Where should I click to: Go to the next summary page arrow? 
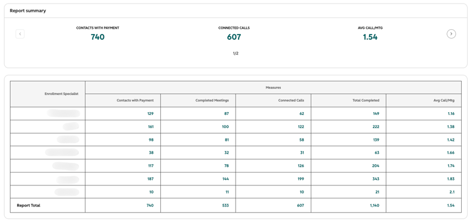[x=451, y=34]
